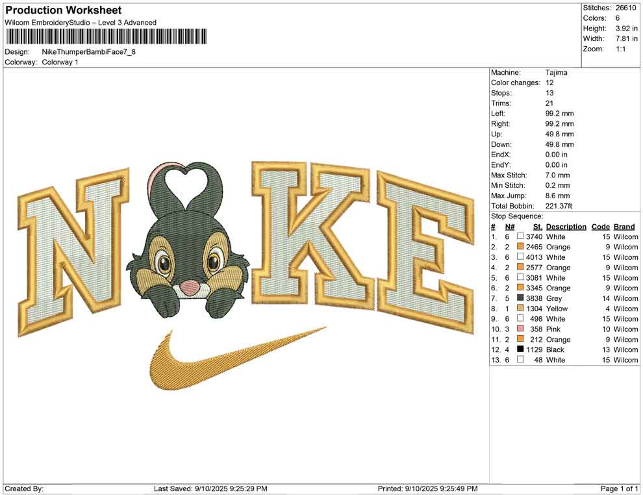This screenshot has width=643, height=495.
Task: Click stitch count 498 in row 9
Action: coord(536,319)
